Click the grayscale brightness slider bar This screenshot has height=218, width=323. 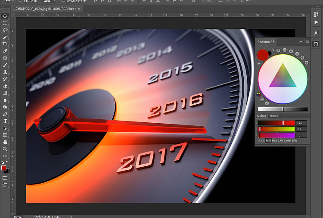click(283, 109)
